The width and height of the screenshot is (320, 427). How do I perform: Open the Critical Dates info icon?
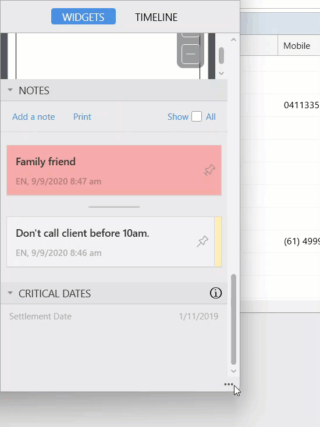pyautogui.click(x=216, y=293)
